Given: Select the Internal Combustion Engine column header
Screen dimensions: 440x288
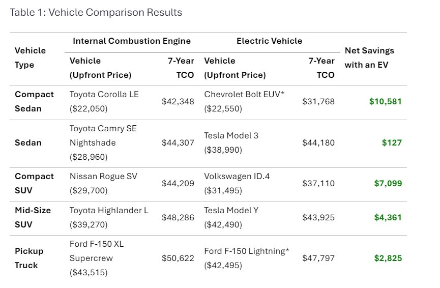Looking at the screenshot, I should click(132, 41).
